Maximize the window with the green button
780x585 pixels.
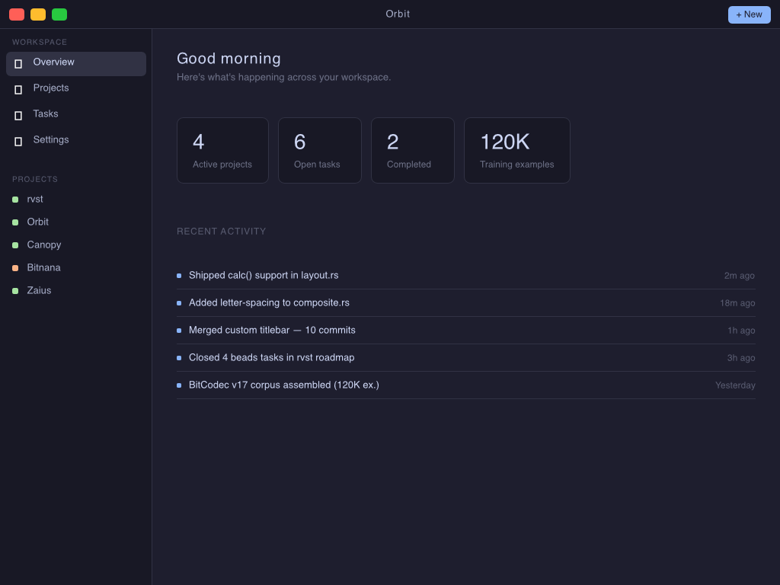pos(59,14)
